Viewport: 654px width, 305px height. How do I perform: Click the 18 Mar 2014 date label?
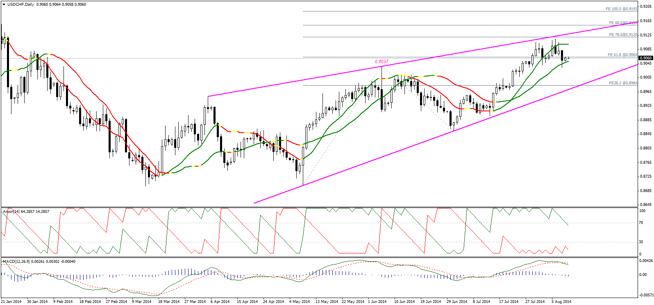point(169,302)
